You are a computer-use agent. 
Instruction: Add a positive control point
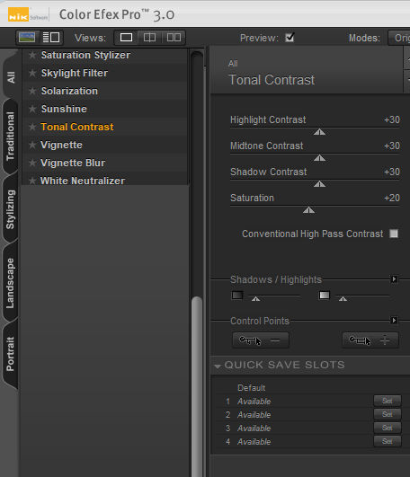(370, 340)
